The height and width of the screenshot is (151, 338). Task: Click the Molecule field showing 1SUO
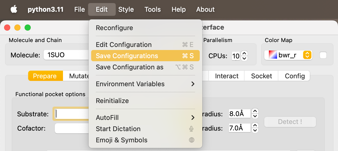[x=66, y=55]
